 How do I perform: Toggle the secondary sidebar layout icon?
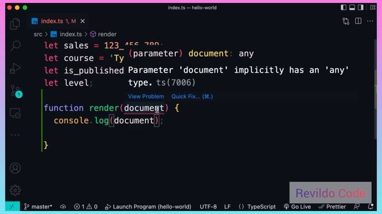[361, 8]
